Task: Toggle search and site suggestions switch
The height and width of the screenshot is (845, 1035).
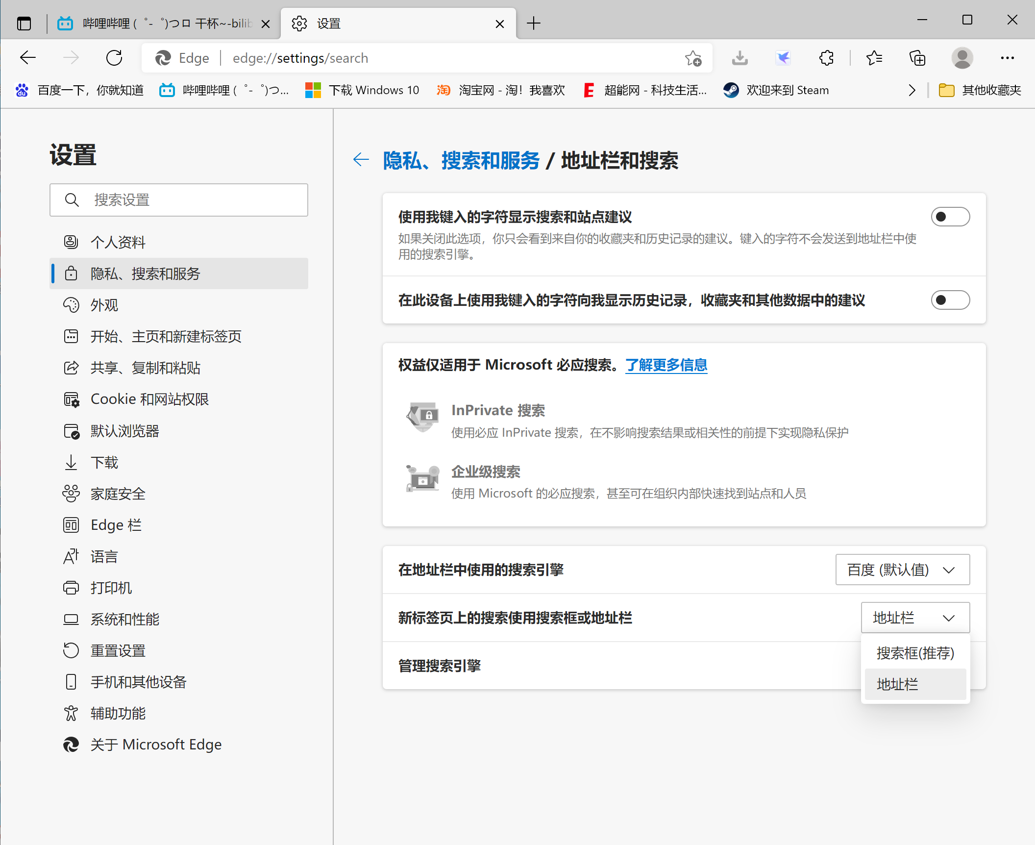Action: point(950,217)
